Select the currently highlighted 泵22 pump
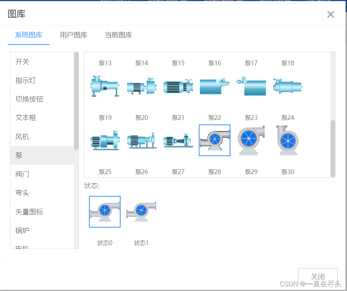Image resolution: width=347 pixels, height=291 pixels. pyautogui.click(x=214, y=140)
